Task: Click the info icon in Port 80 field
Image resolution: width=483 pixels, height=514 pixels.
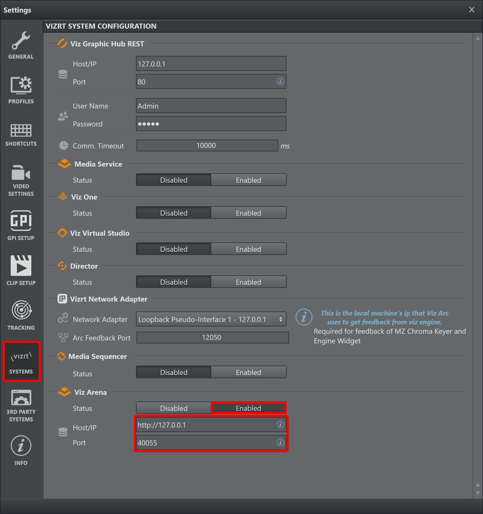Action: 280,81
